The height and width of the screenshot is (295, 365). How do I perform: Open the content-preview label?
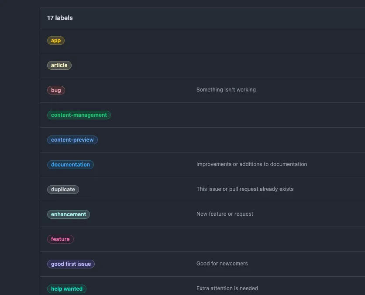point(72,140)
